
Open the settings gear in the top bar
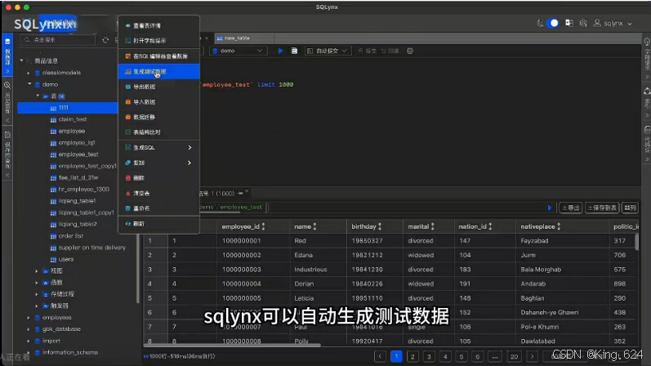[x=583, y=23]
